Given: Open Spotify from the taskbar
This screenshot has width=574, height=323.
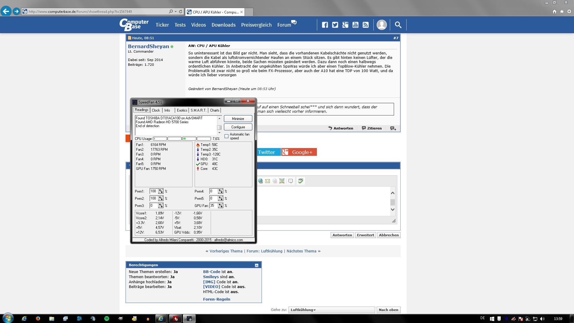Looking at the screenshot, I should (107, 319).
